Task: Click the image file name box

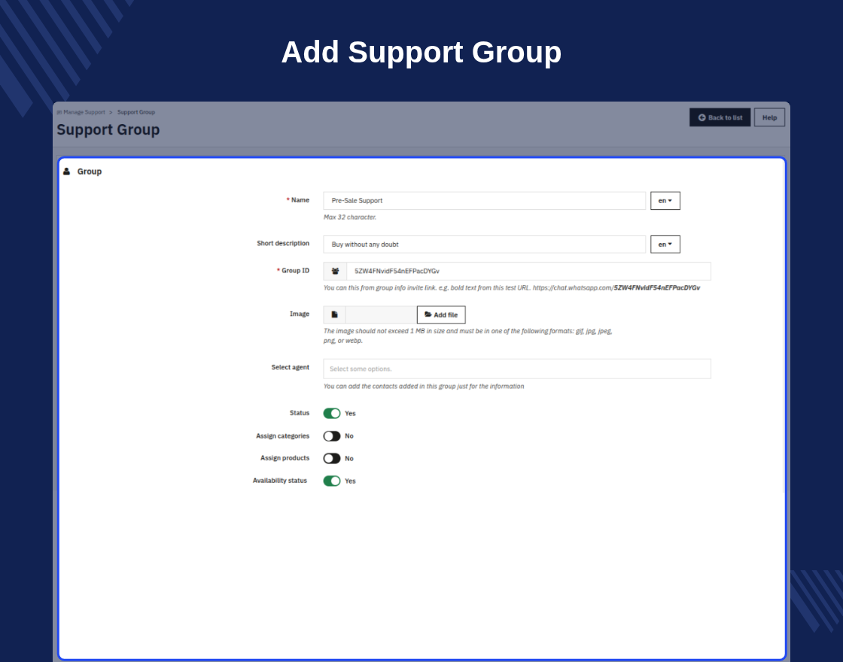Action: pyautogui.click(x=381, y=315)
